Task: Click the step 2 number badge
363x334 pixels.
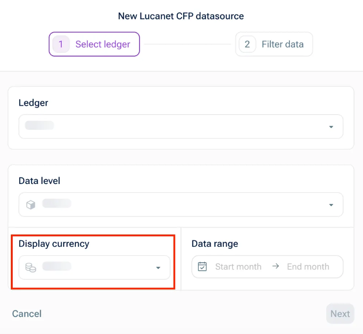Action: (x=247, y=44)
